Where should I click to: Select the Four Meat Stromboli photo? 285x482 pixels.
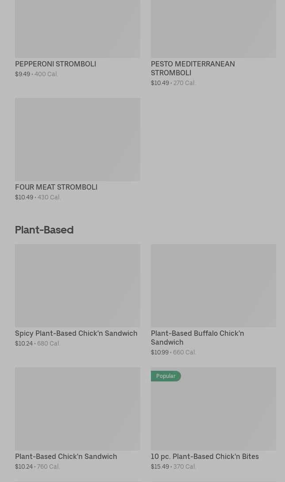77,139
